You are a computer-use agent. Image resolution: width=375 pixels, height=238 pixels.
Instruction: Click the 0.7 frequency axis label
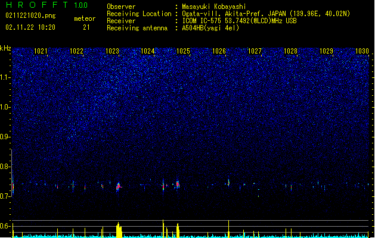point(5,196)
